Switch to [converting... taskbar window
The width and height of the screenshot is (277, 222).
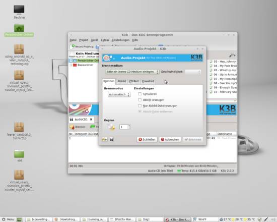tap(38, 219)
